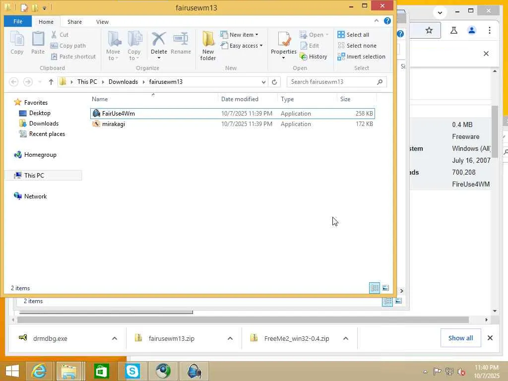Image resolution: width=508 pixels, height=381 pixels.
Task: Select the mirakagi application file
Action: coord(233,124)
